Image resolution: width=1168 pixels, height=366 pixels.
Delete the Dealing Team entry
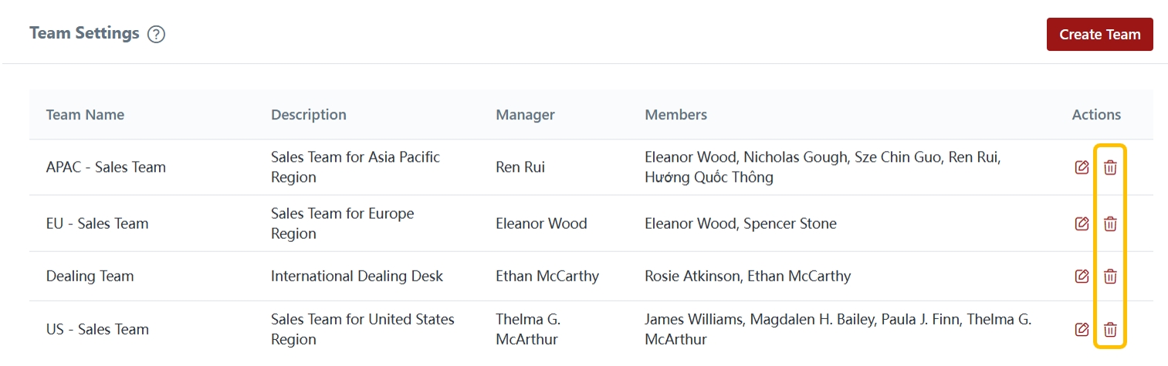point(1110,276)
